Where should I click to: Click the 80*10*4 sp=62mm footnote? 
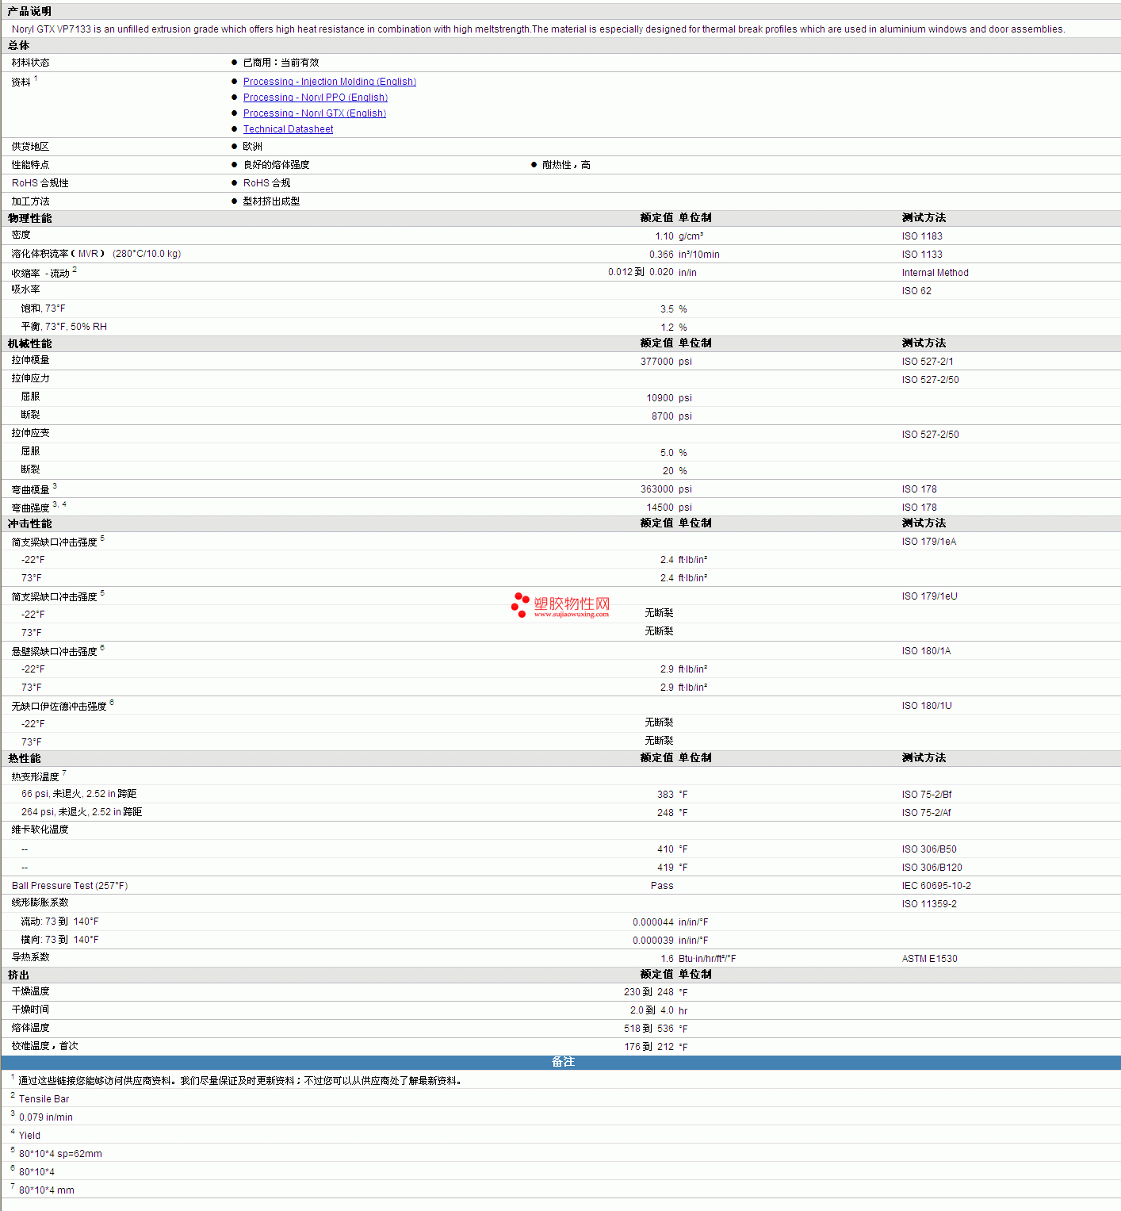click(x=60, y=1154)
